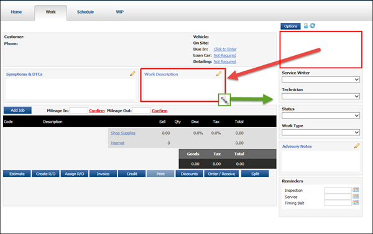
Task: Click the Estimate button
Action: [17, 174]
